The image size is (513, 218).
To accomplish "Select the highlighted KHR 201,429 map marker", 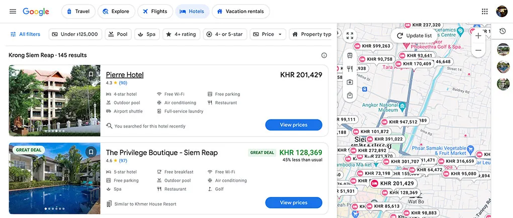I will point(393,183).
